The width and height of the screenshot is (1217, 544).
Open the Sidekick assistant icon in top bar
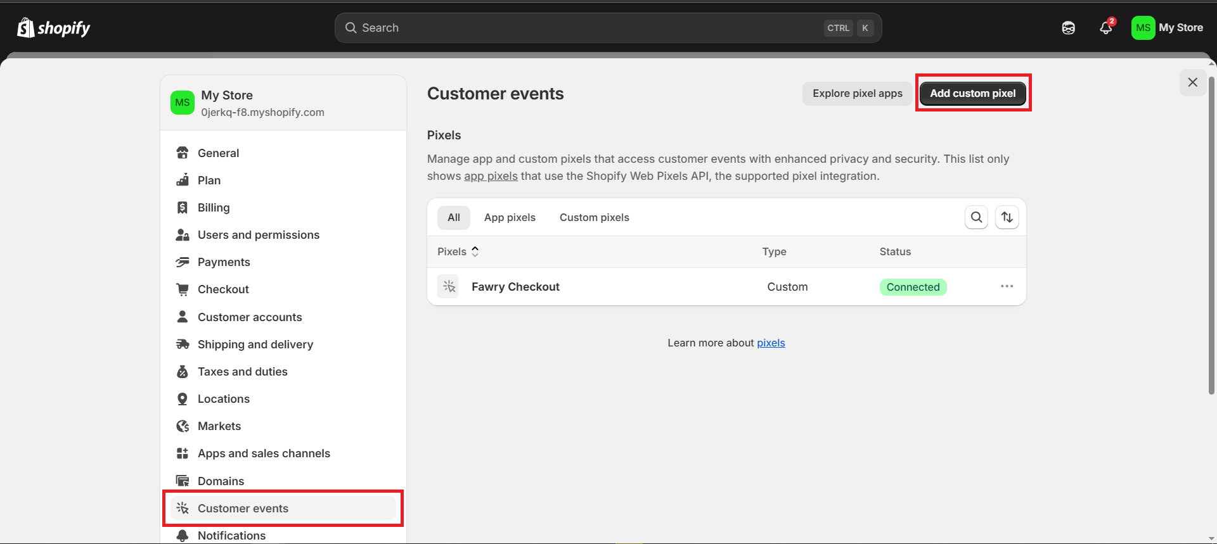(x=1069, y=28)
